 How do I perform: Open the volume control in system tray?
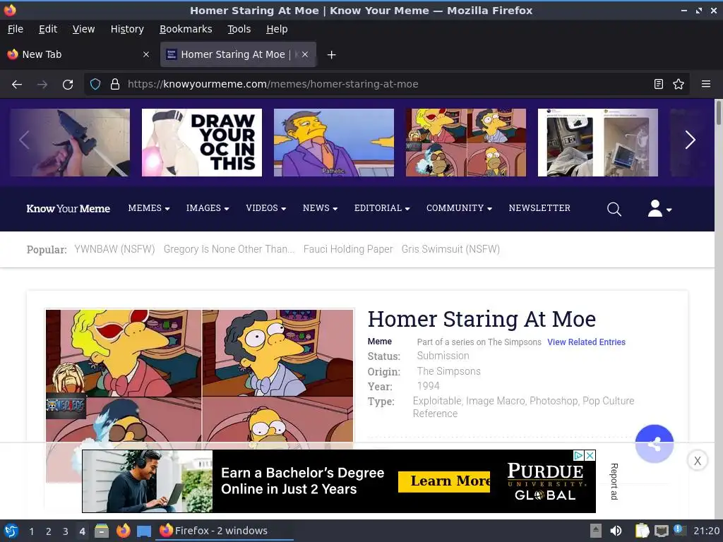[x=616, y=531]
